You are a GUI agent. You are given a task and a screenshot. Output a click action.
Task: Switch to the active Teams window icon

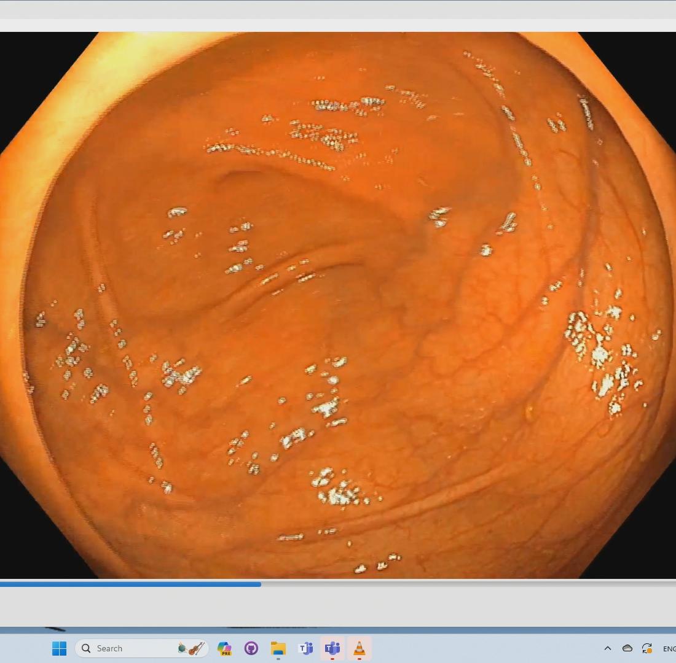click(332, 648)
